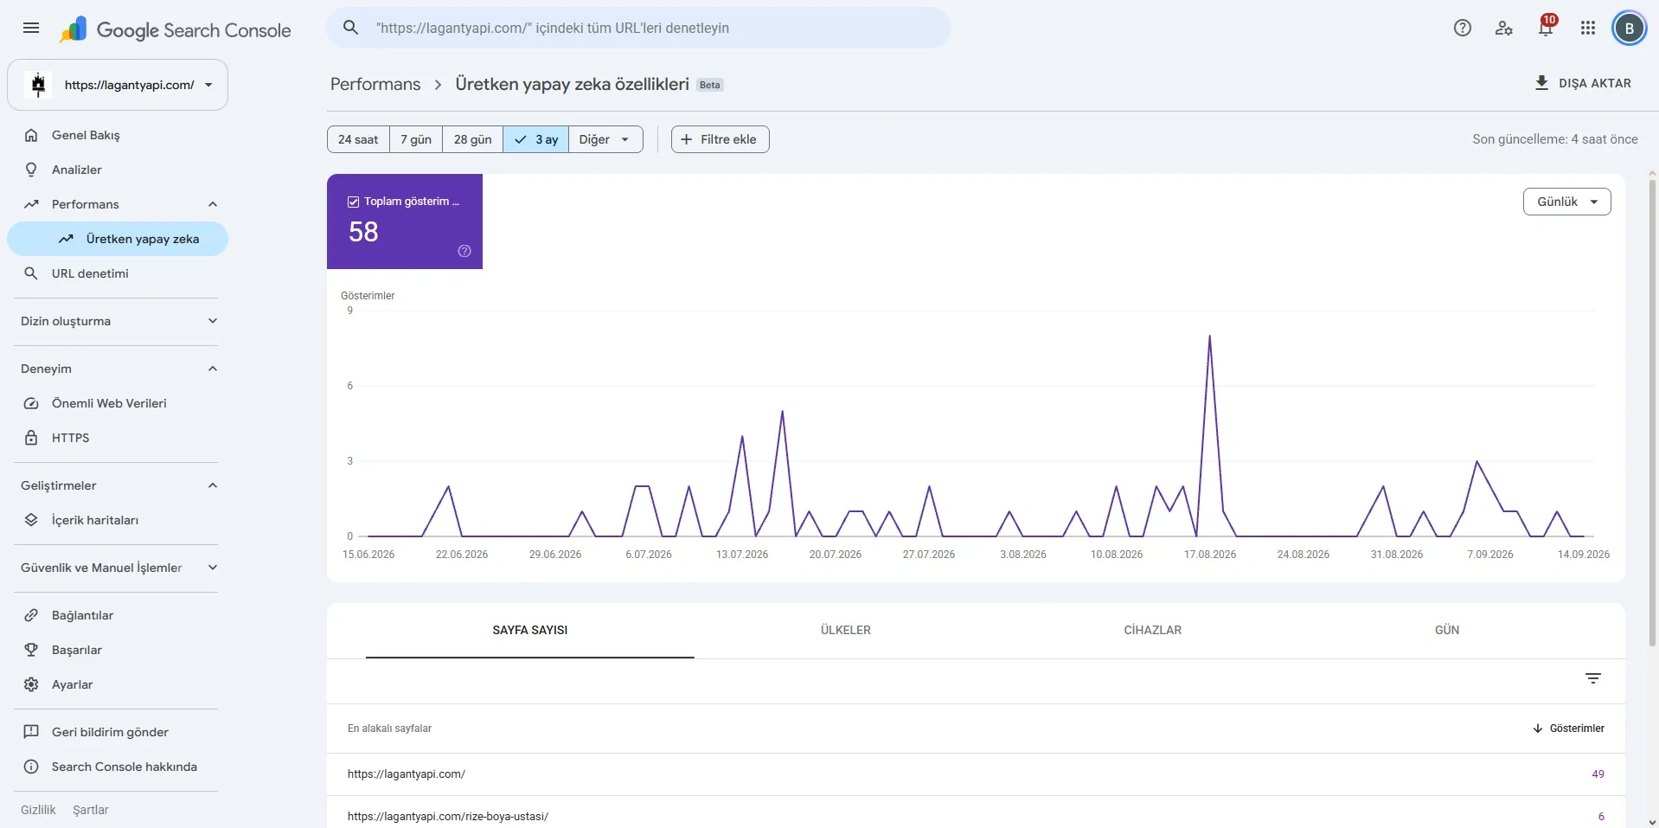Switch to the GÜN tab
The width and height of the screenshot is (1659, 828).
1447,630
